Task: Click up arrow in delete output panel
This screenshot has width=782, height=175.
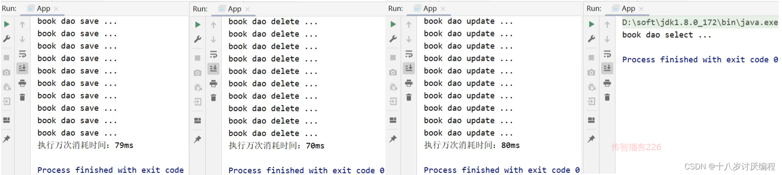Action: 213,25
